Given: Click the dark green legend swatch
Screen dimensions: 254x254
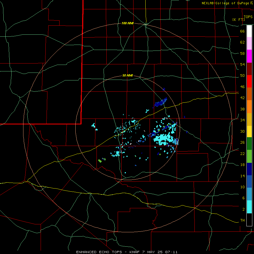Looking at the screenshot, I should (x=249, y=144).
